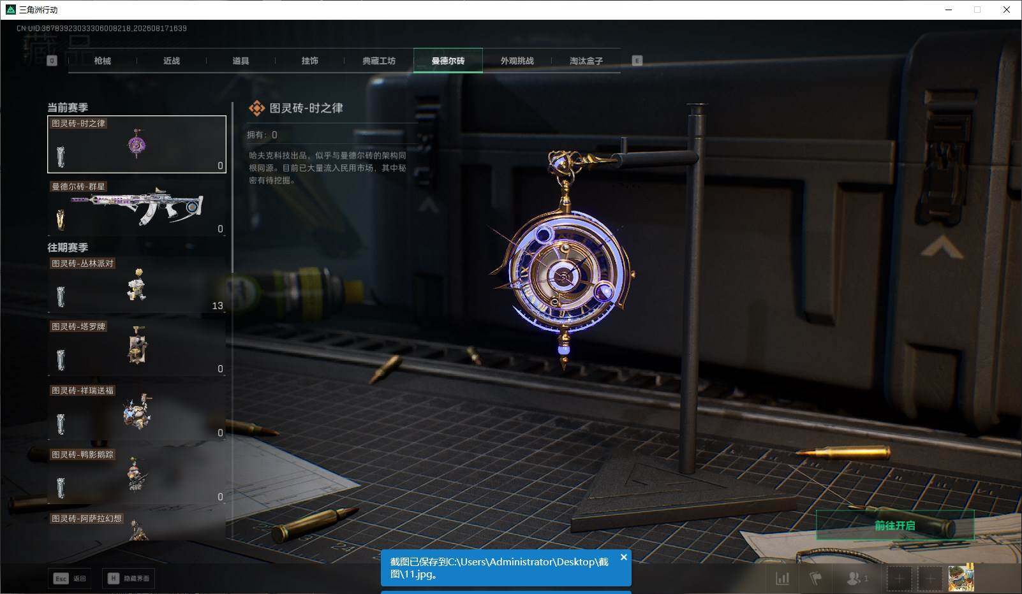Maximize the 三角洲行动 window
This screenshot has width=1022, height=594.
(x=977, y=10)
